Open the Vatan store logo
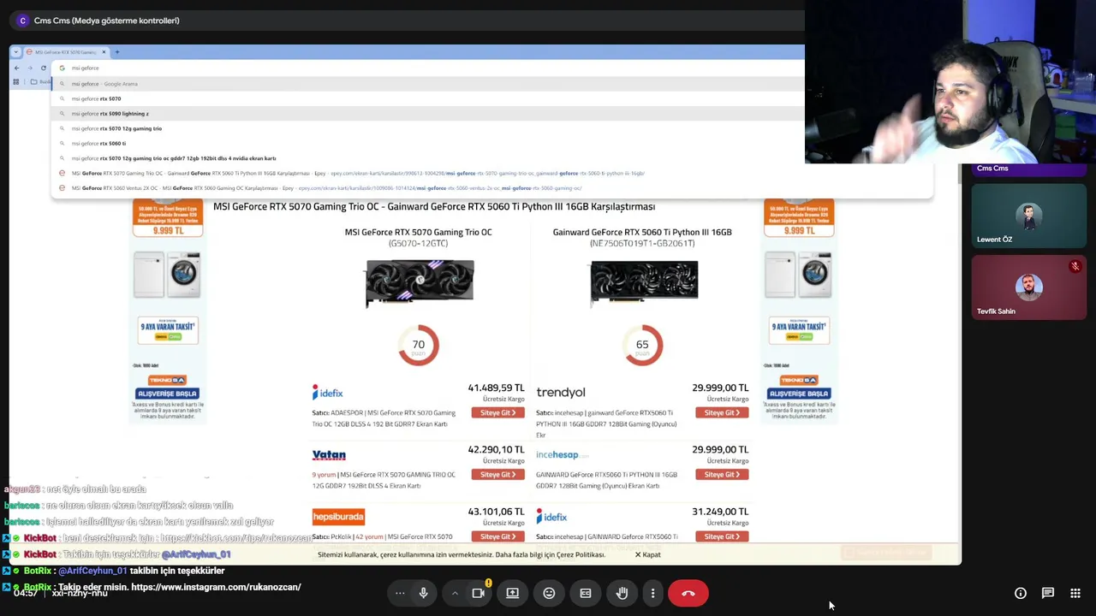Screen dimensions: 1096x616 click(x=329, y=455)
